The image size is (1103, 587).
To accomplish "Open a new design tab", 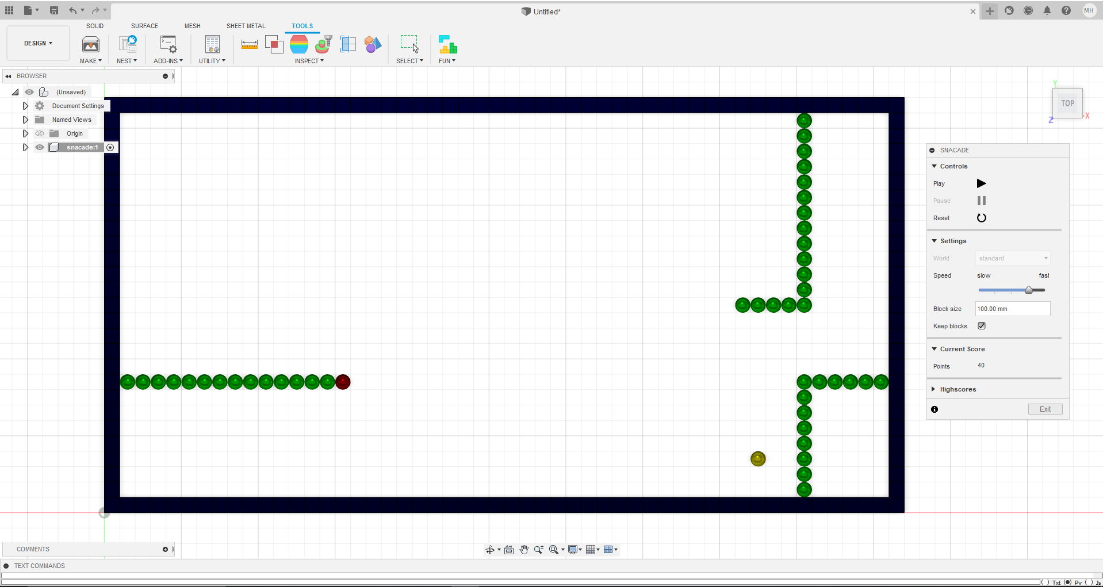I will click(x=990, y=11).
